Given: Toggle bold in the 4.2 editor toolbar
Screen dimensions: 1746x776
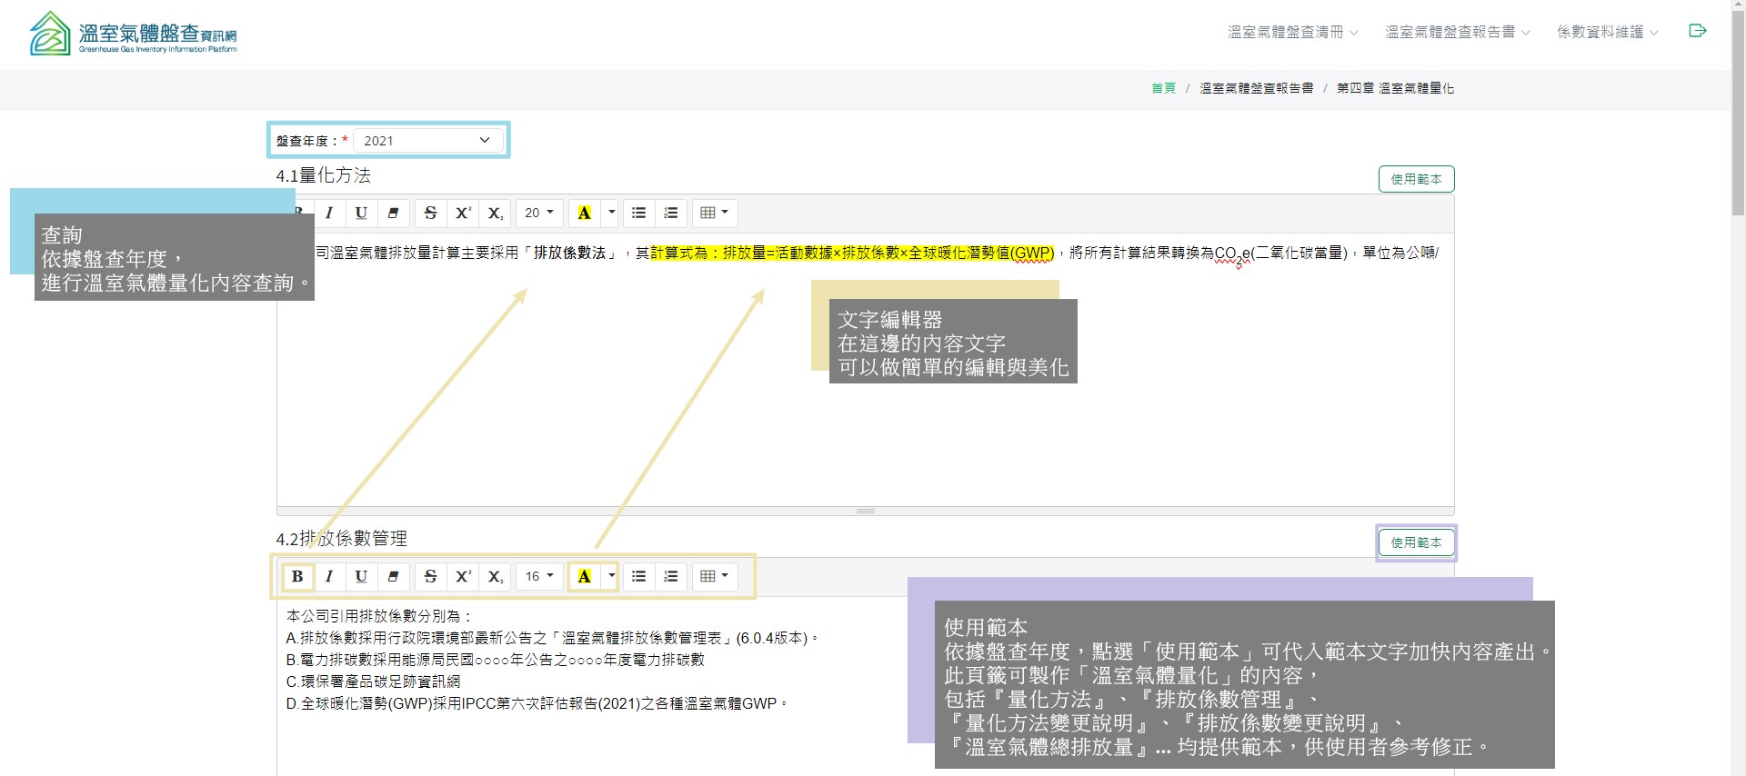Looking at the screenshot, I should [297, 576].
